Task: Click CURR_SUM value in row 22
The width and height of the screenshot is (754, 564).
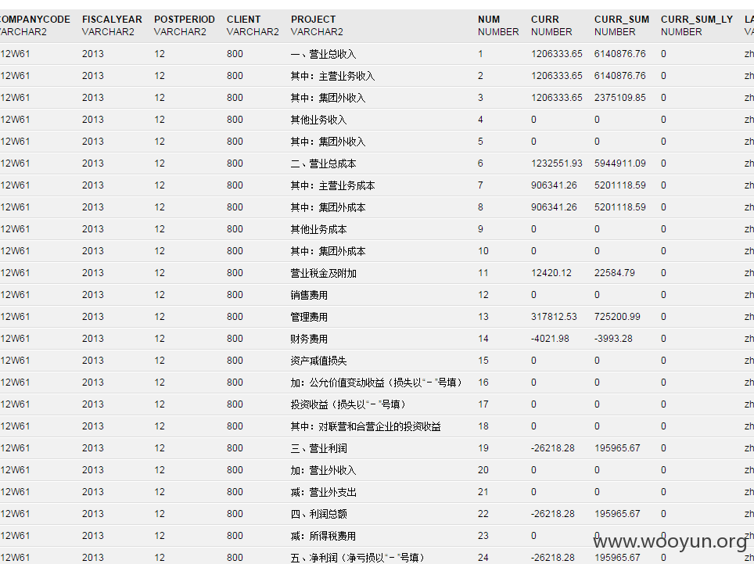Action: pos(617,513)
